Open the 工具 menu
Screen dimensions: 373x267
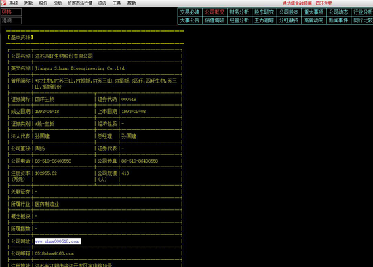pyautogui.click(x=117, y=3)
